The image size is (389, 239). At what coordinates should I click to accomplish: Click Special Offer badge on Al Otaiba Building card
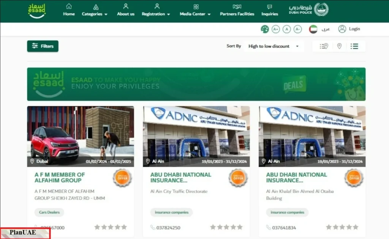click(x=354, y=178)
